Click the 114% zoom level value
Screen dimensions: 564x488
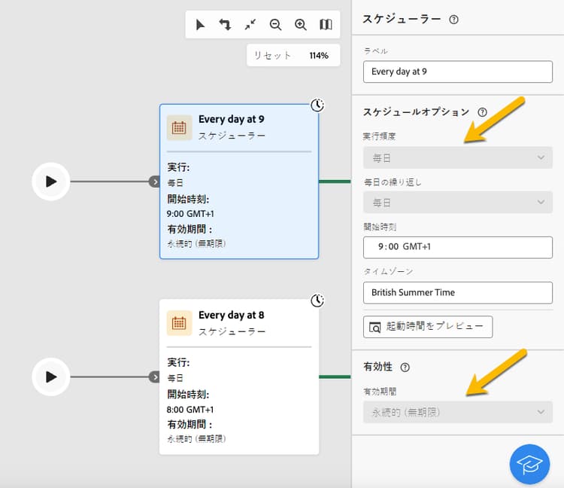pyautogui.click(x=319, y=56)
